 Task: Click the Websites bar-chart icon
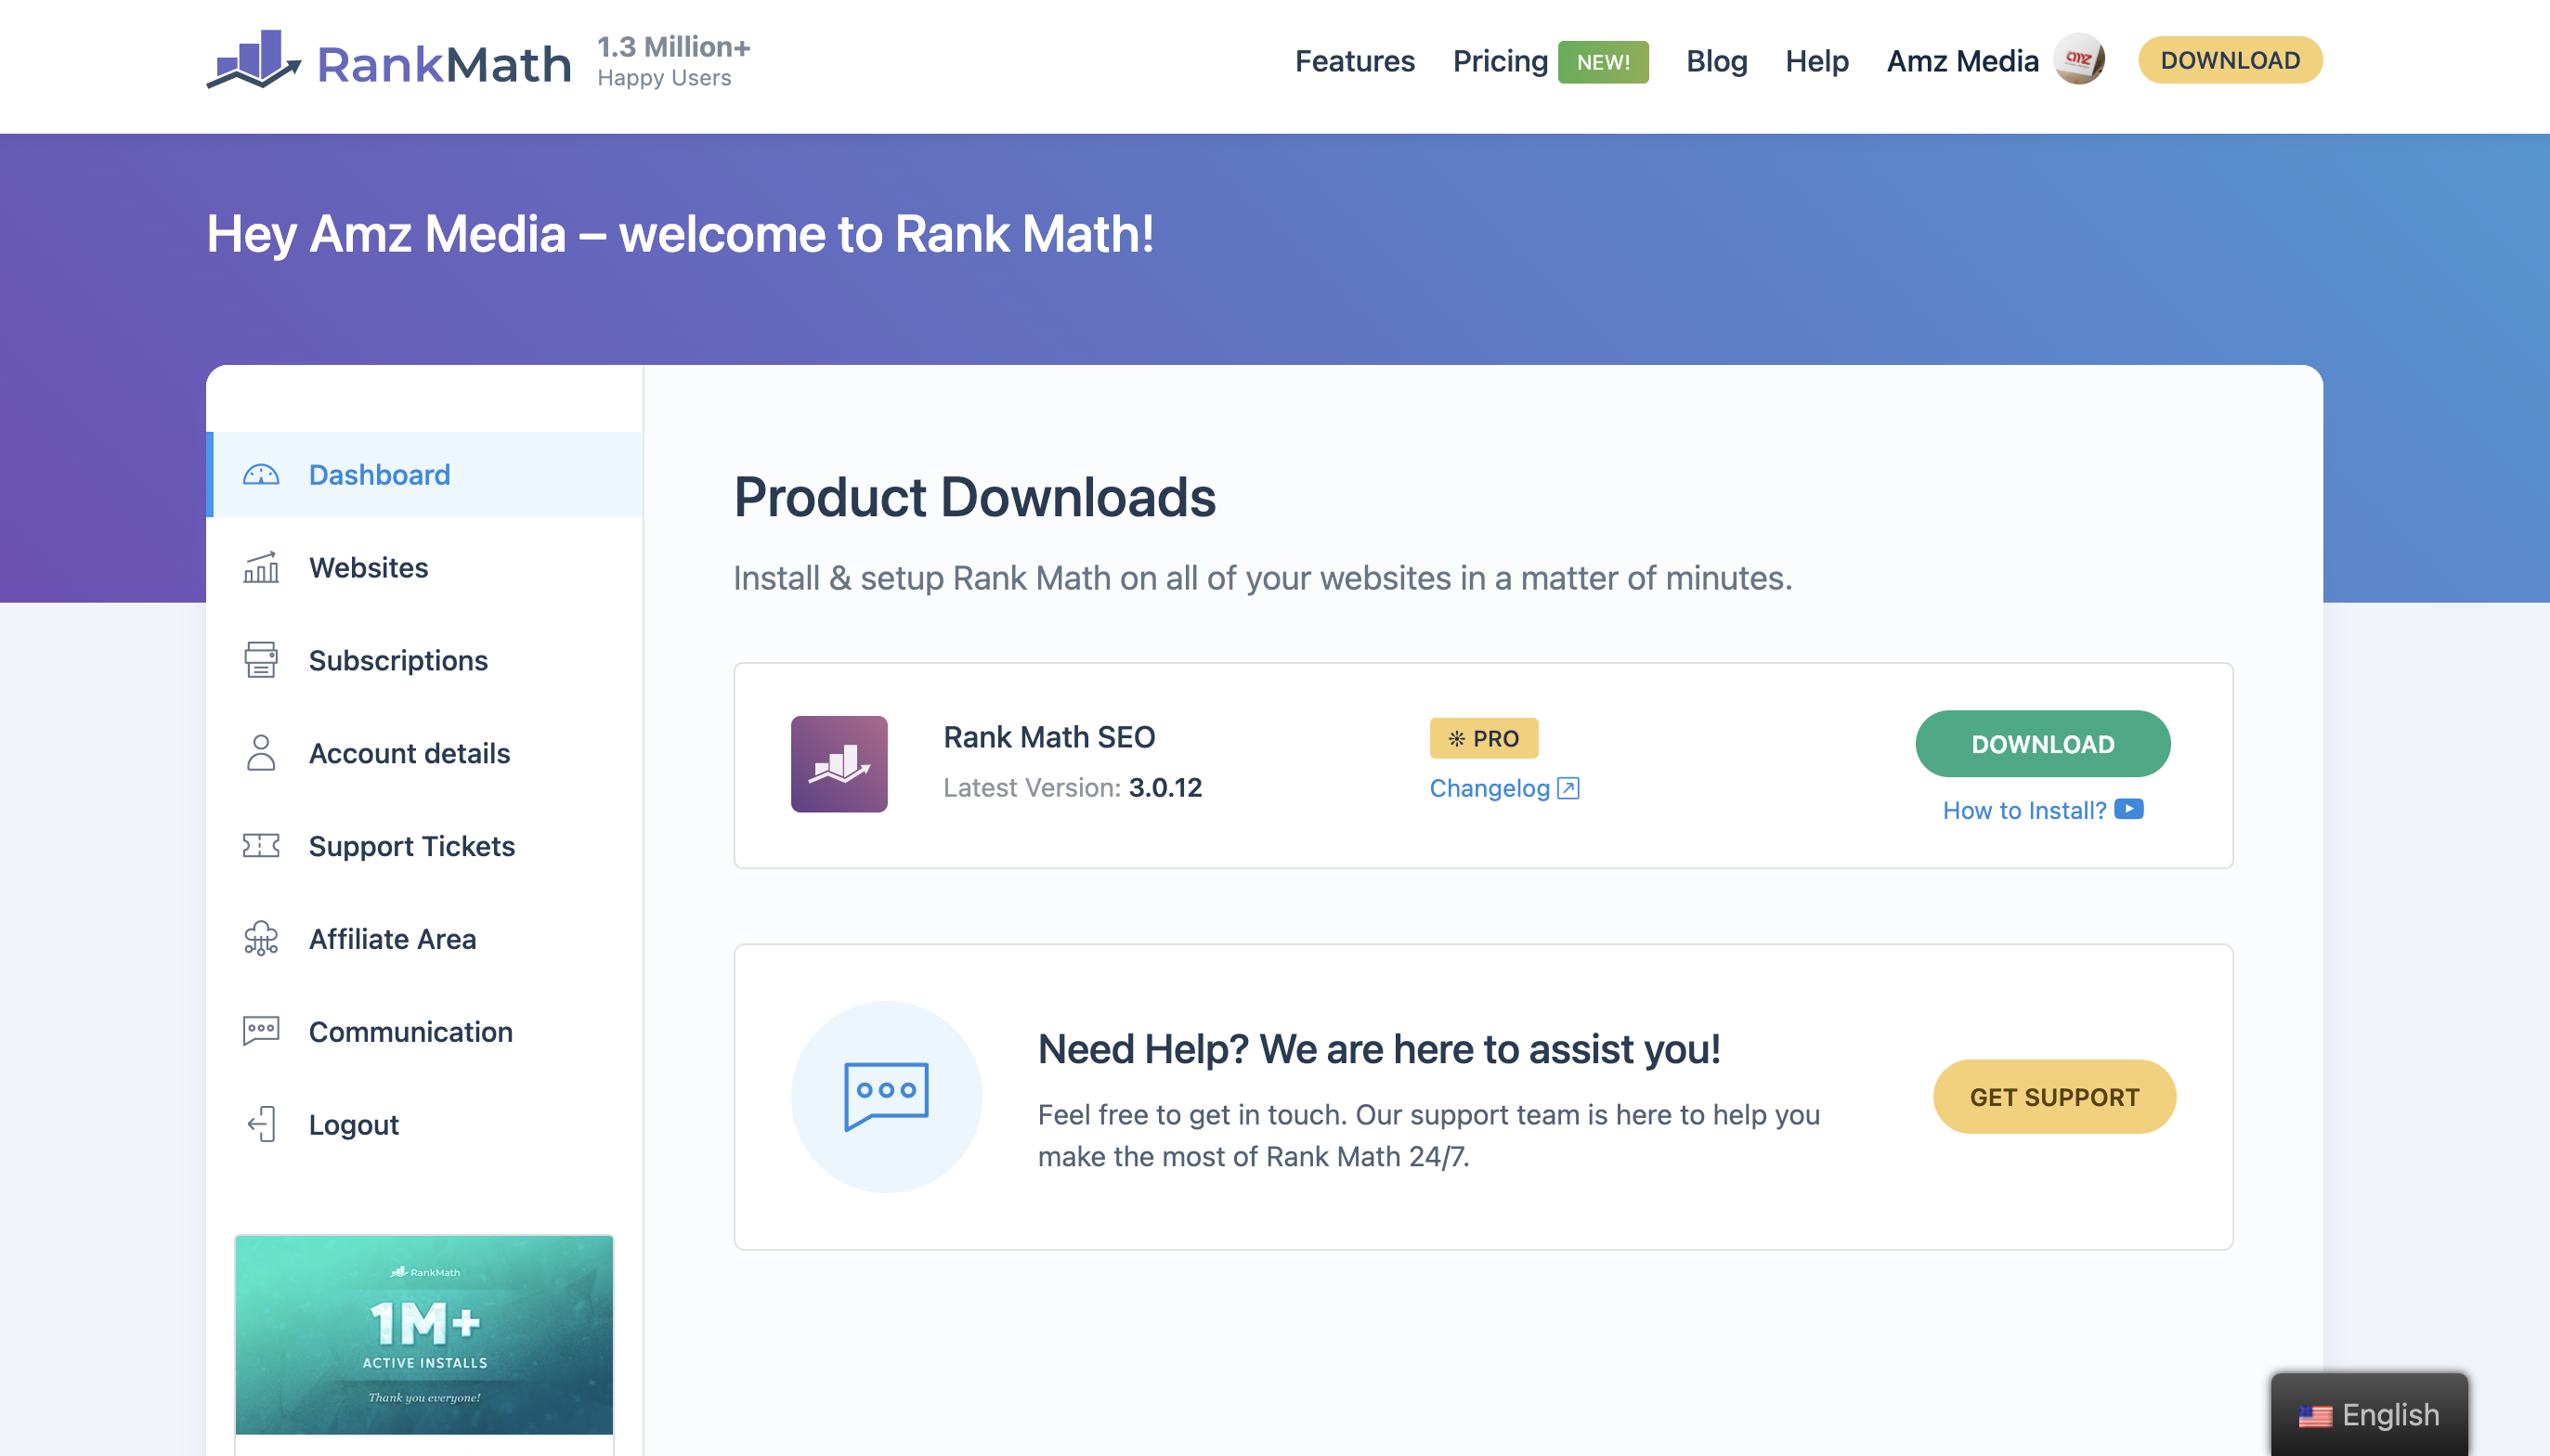(261, 567)
